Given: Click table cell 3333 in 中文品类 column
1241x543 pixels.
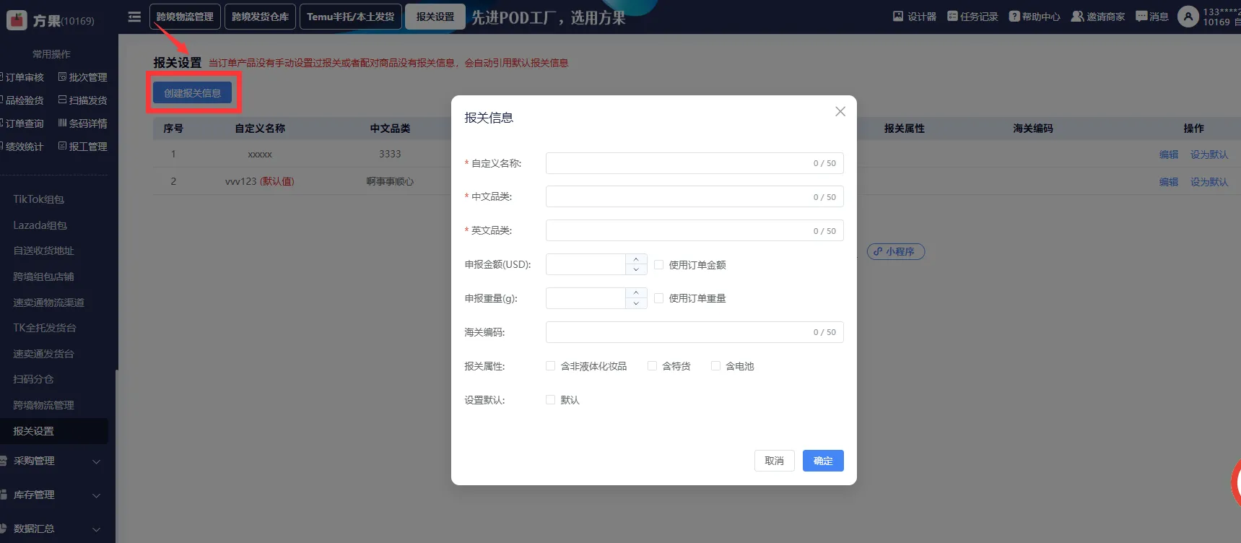Looking at the screenshot, I should [x=390, y=154].
